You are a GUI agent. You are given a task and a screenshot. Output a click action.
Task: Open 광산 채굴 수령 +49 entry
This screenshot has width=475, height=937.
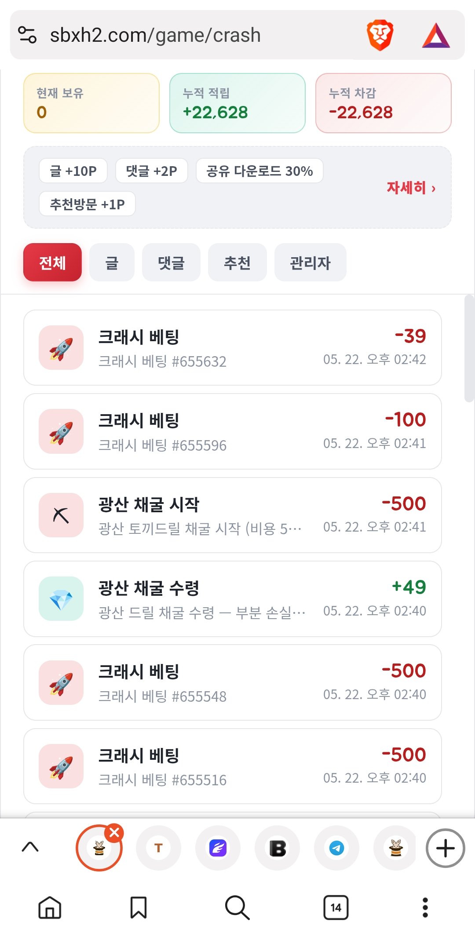tap(233, 599)
